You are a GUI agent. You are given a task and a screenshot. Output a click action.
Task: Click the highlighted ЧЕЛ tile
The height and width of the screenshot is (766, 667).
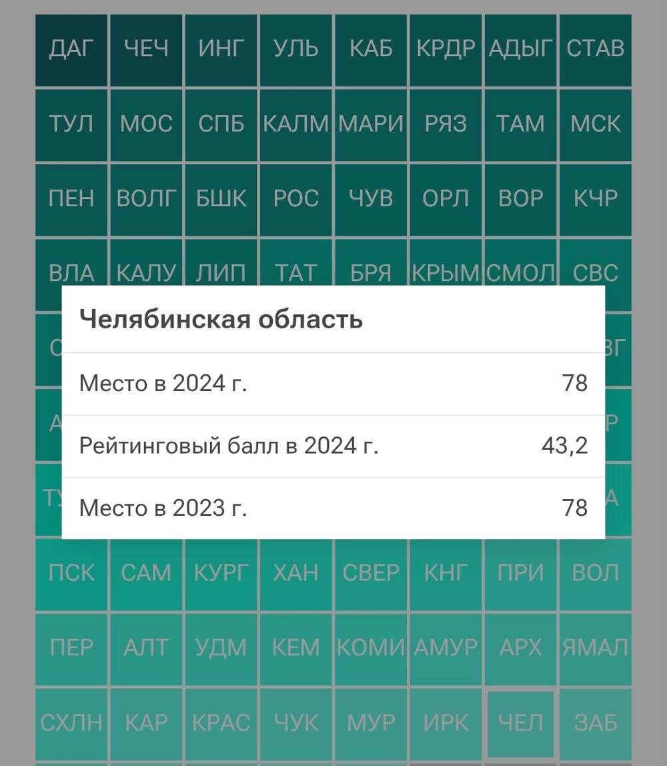pos(521,723)
